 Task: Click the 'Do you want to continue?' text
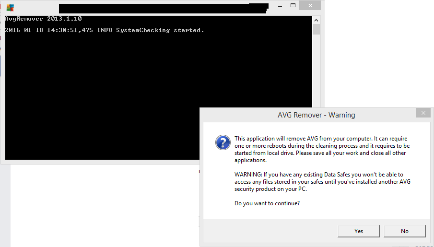[x=267, y=203]
